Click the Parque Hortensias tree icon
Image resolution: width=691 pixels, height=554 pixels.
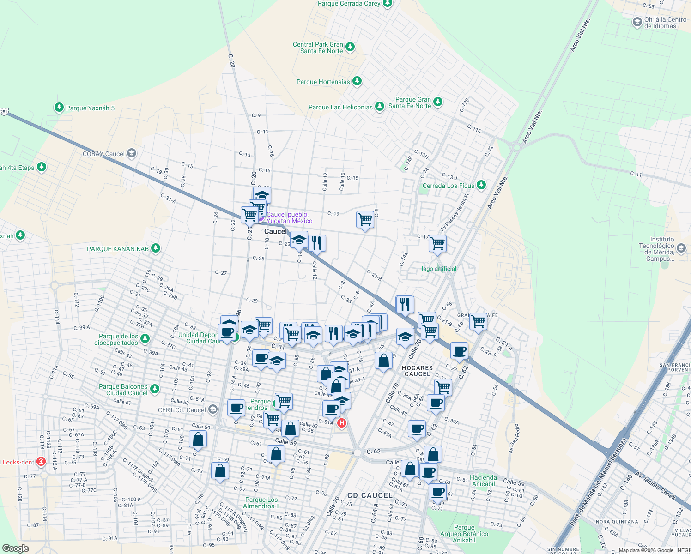coord(357,81)
